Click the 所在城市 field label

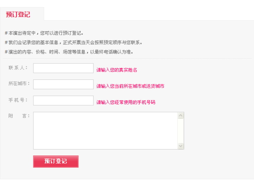pyautogui.click(x=19, y=83)
